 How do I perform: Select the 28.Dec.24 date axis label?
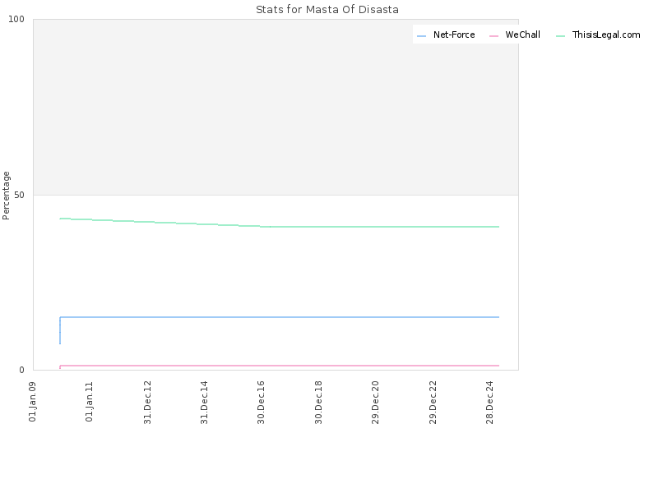(x=489, y=403)
